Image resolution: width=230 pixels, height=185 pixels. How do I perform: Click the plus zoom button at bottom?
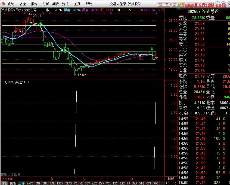pos(167,183)
